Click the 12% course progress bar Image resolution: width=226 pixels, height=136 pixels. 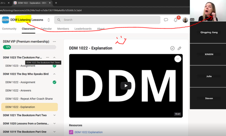point(30,47)
